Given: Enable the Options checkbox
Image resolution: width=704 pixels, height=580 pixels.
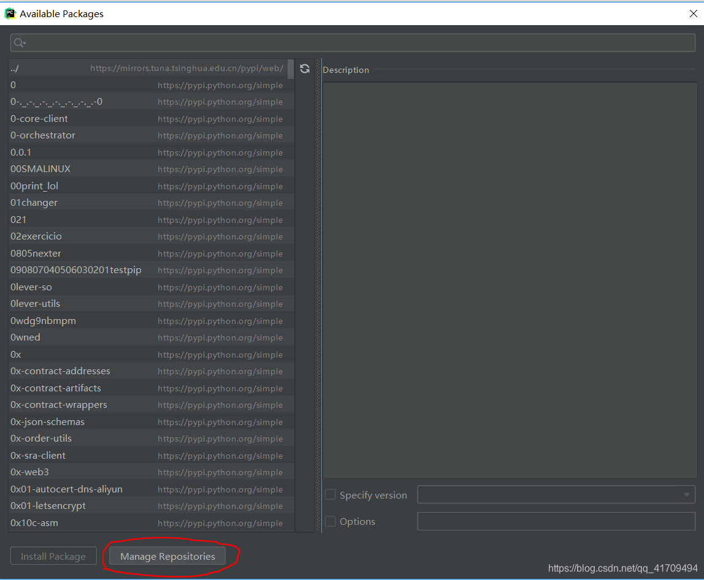Looking at the screenshot, I should click(330, 521).
